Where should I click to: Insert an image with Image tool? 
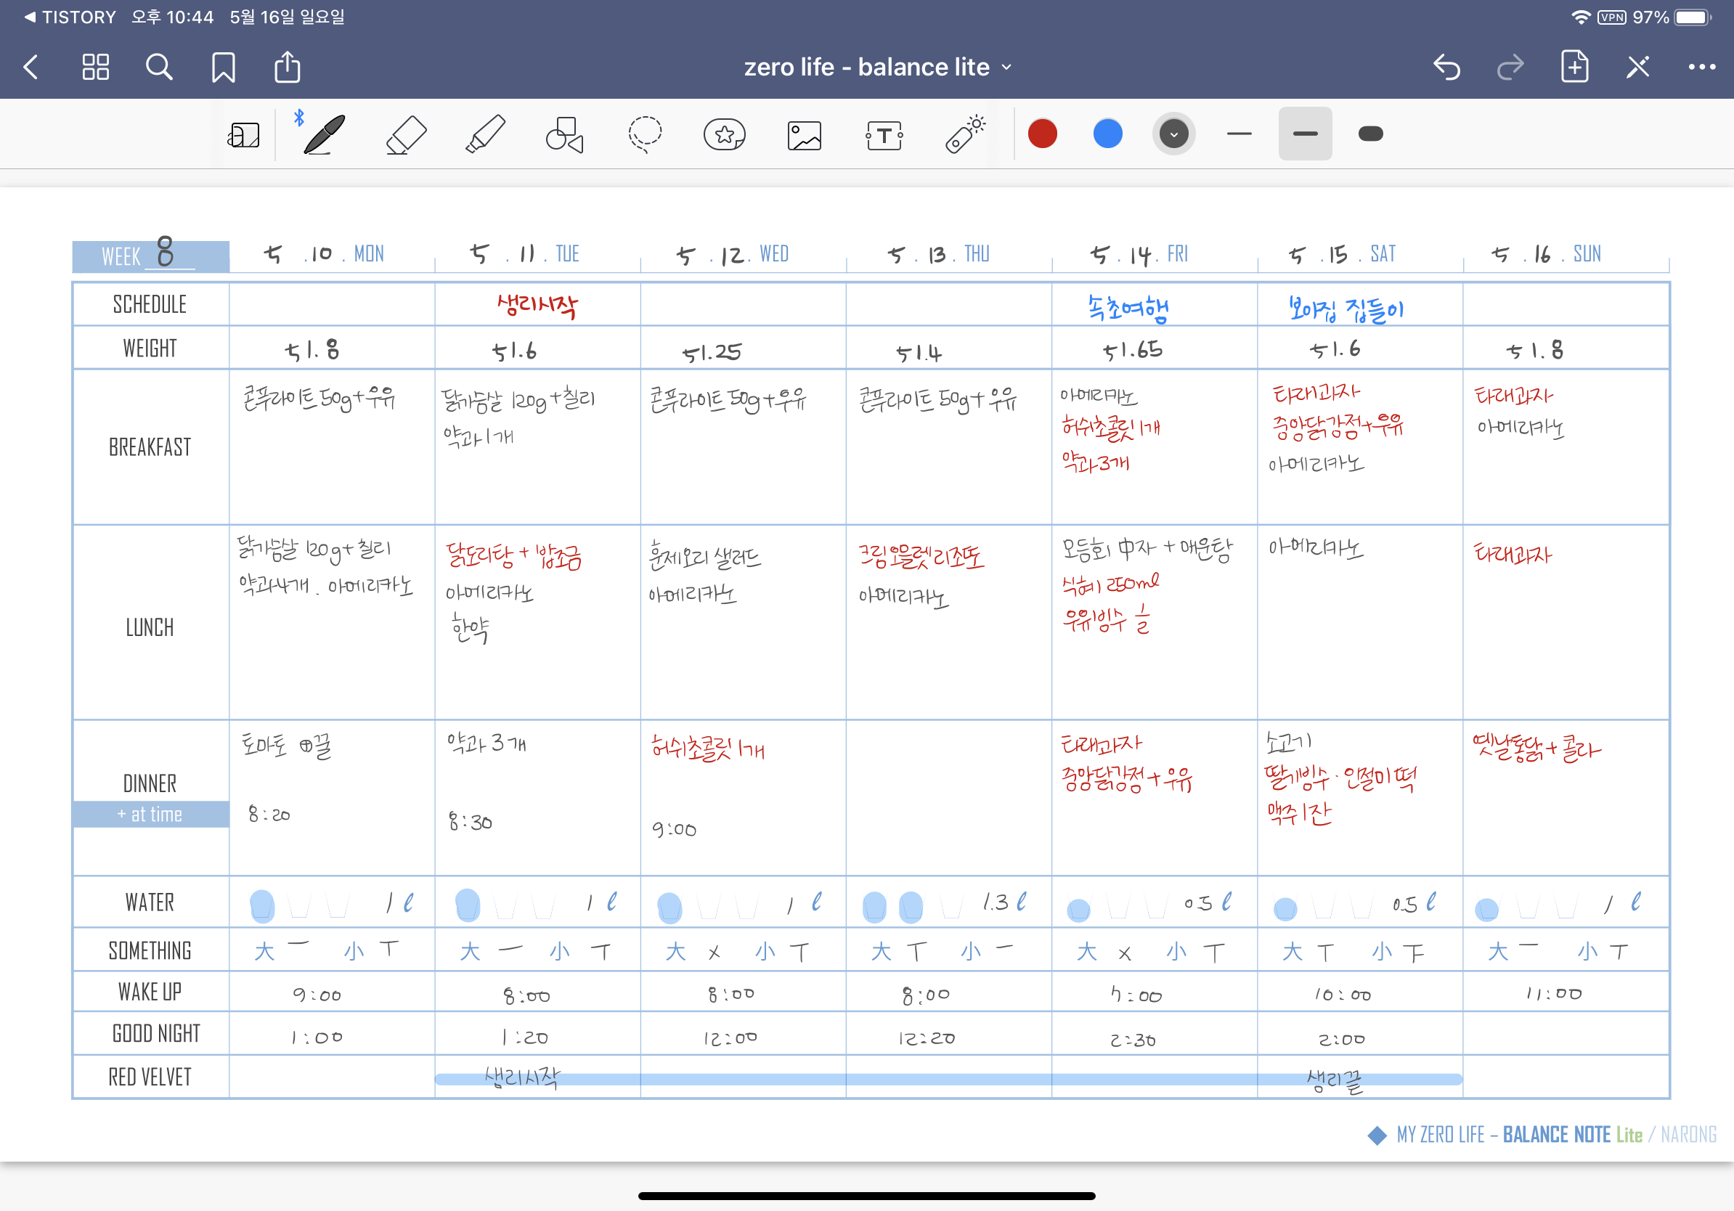click(804, 136)
